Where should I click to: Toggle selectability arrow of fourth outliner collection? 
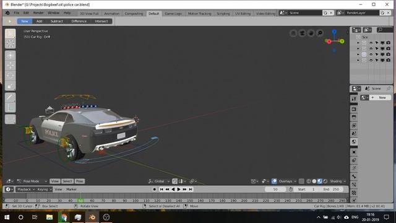pos(377,60)
